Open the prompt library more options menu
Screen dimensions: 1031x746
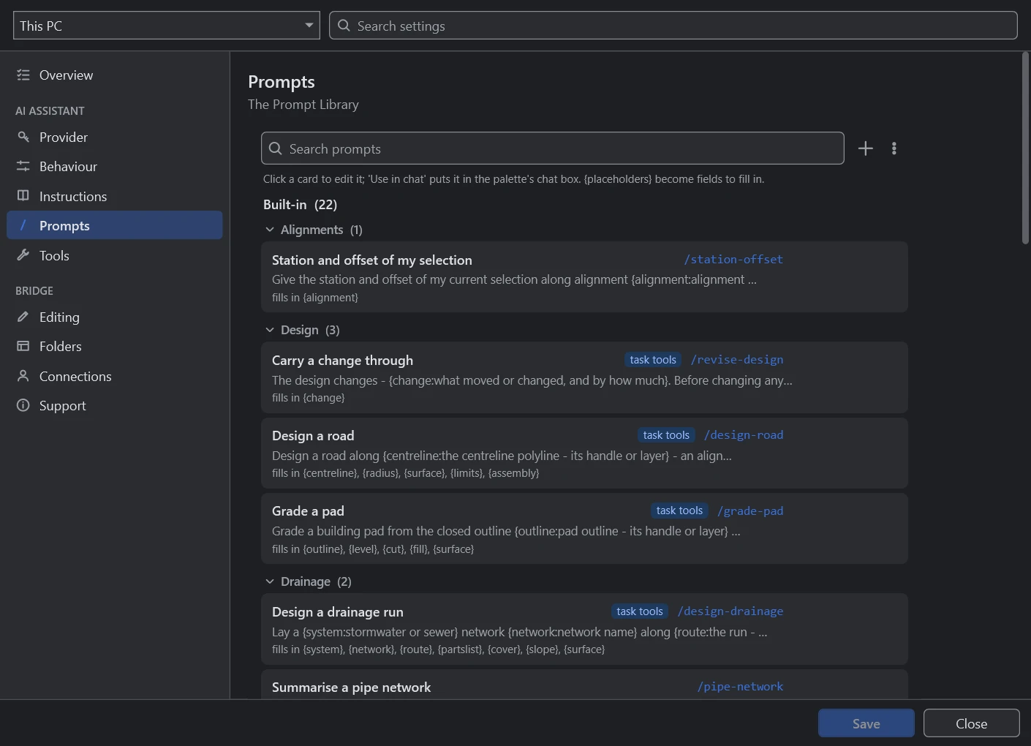pyautogui.click(x=894, y=148)
